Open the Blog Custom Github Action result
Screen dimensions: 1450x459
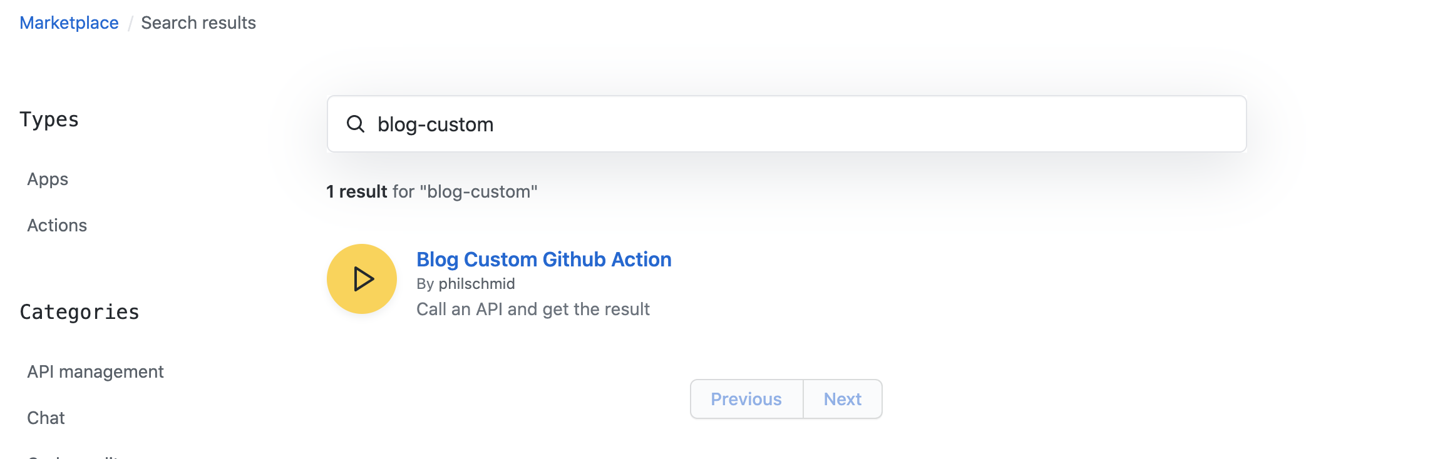click(543, 260)
